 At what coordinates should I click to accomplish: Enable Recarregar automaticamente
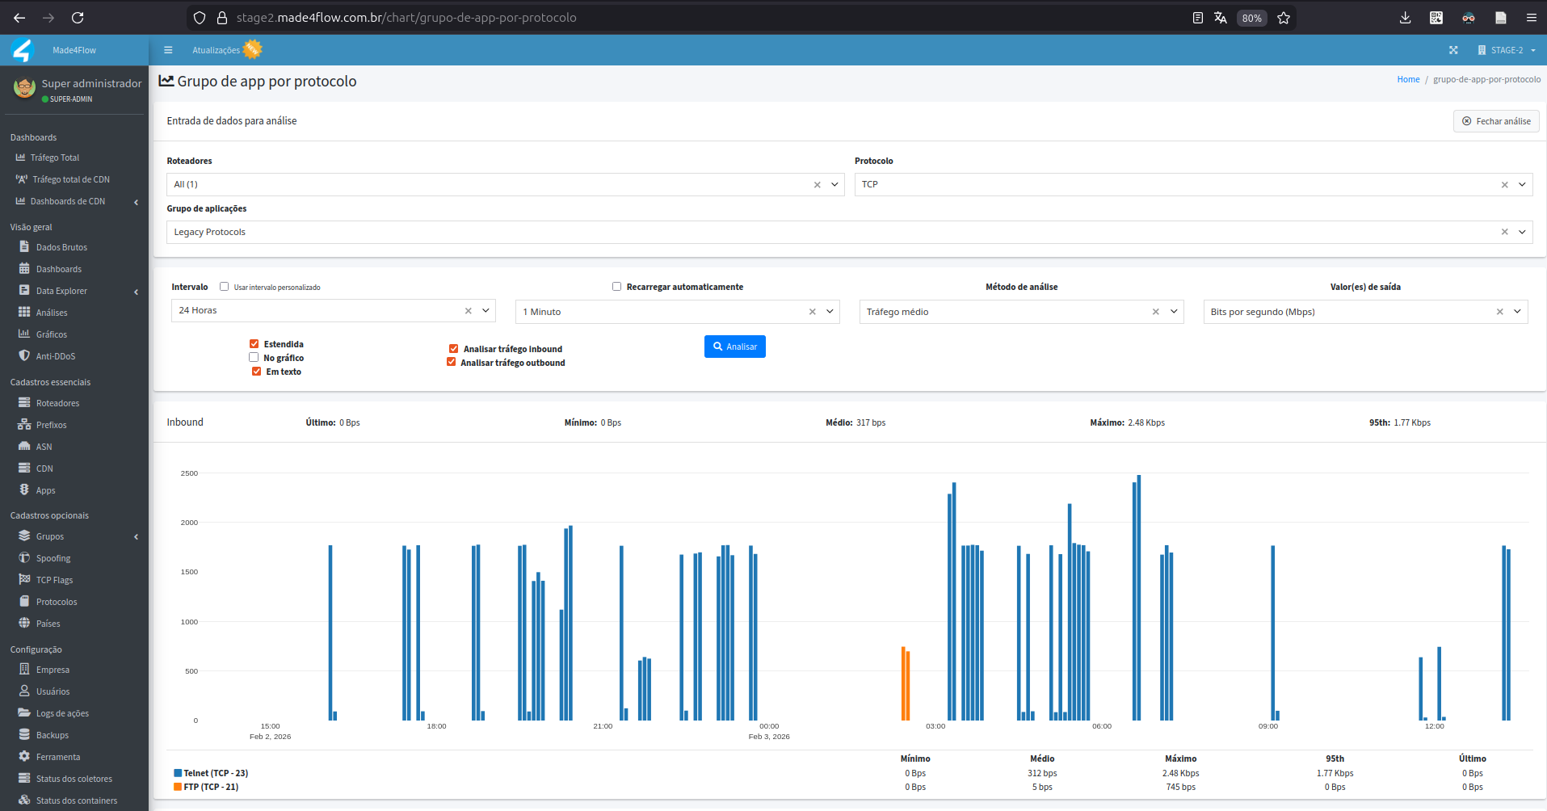coord(616,286)
